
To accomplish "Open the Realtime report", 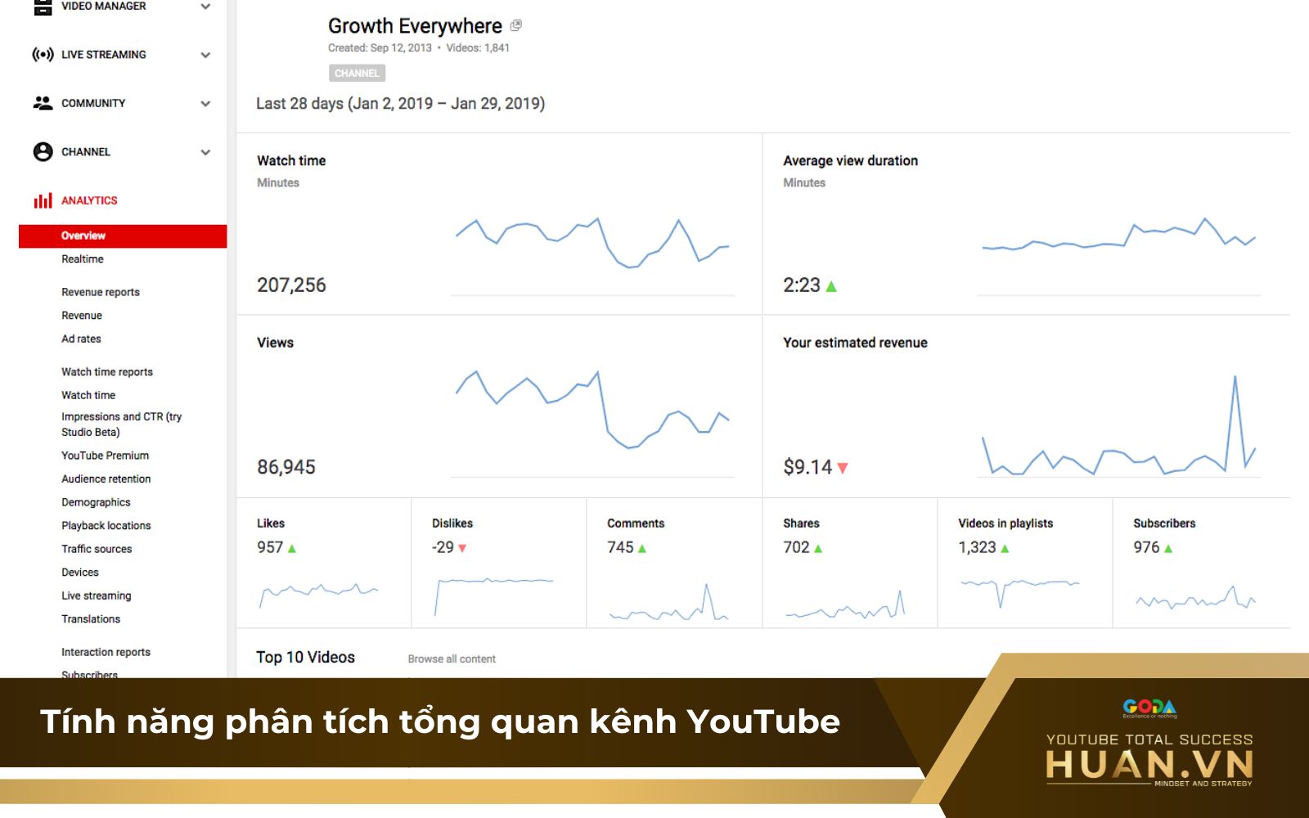I will pyautogui.click(x=83, y=259).
